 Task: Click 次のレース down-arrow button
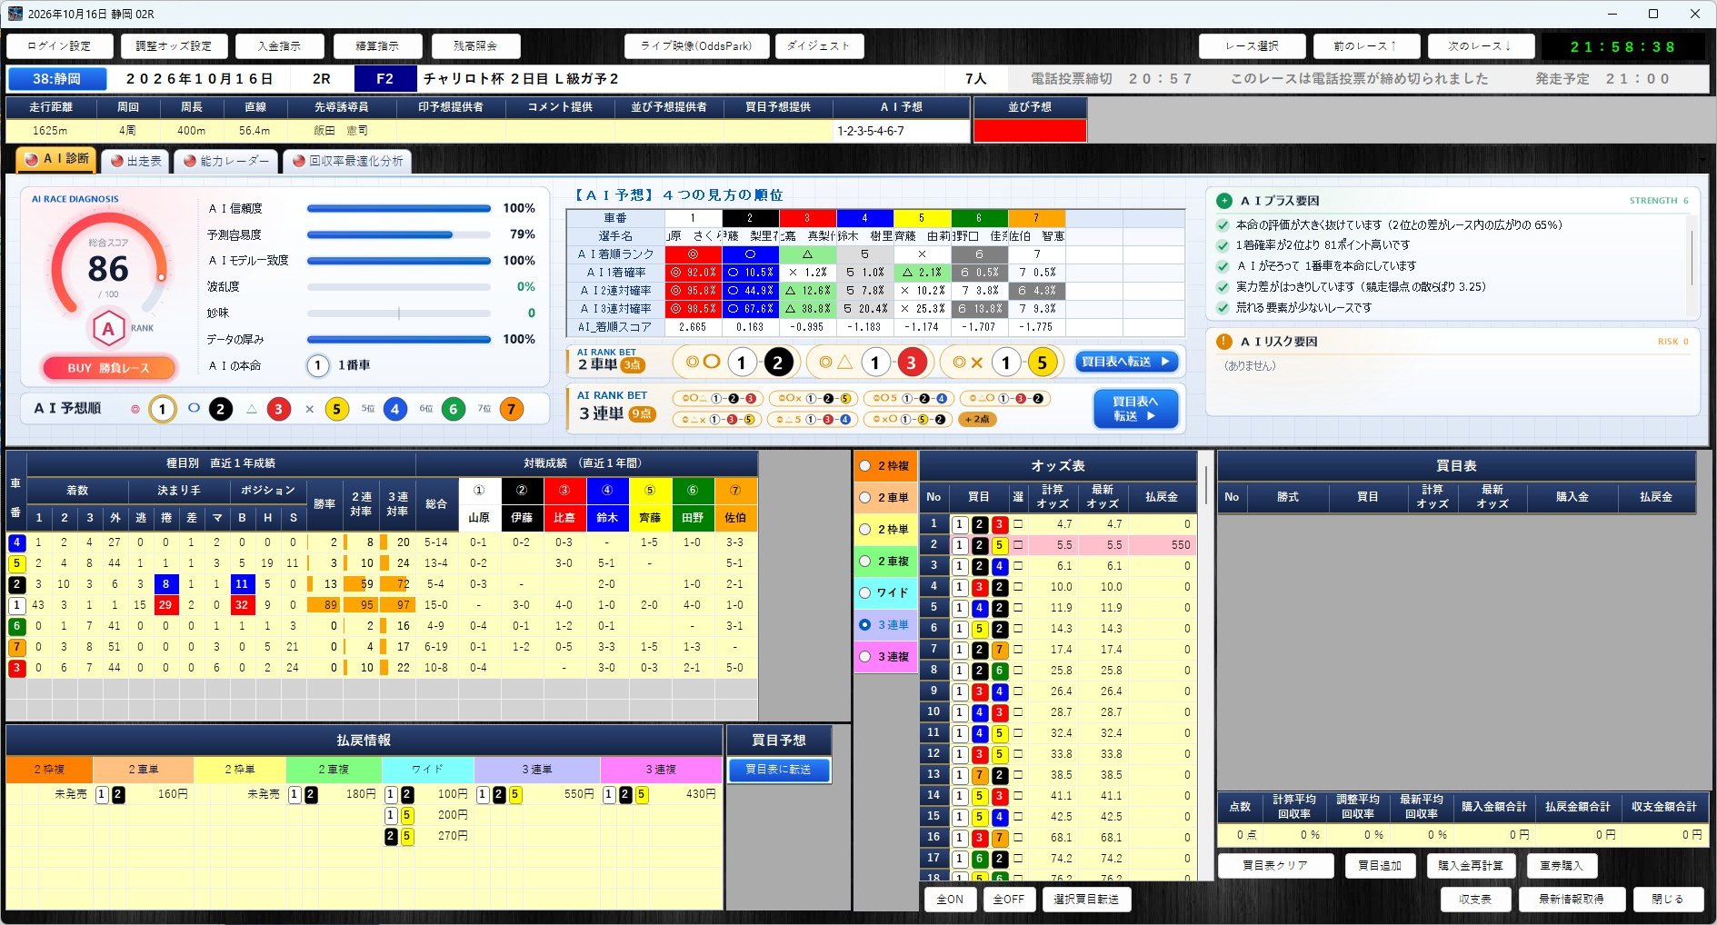pyautogui.click(x=1480, y=46)
